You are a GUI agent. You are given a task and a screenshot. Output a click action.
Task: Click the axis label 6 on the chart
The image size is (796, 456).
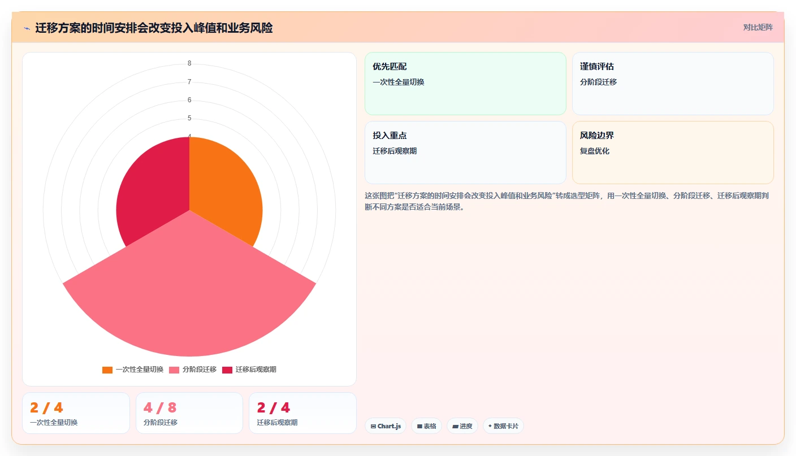(189, 100)
